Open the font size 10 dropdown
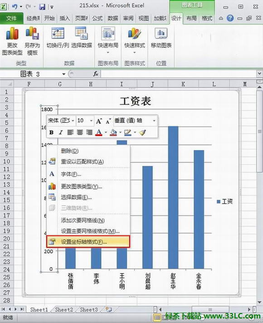 91,121
